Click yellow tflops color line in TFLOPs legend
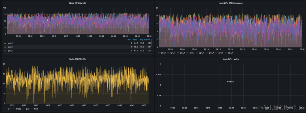Screen dimensions: 306x113 [x=14, y=109]
